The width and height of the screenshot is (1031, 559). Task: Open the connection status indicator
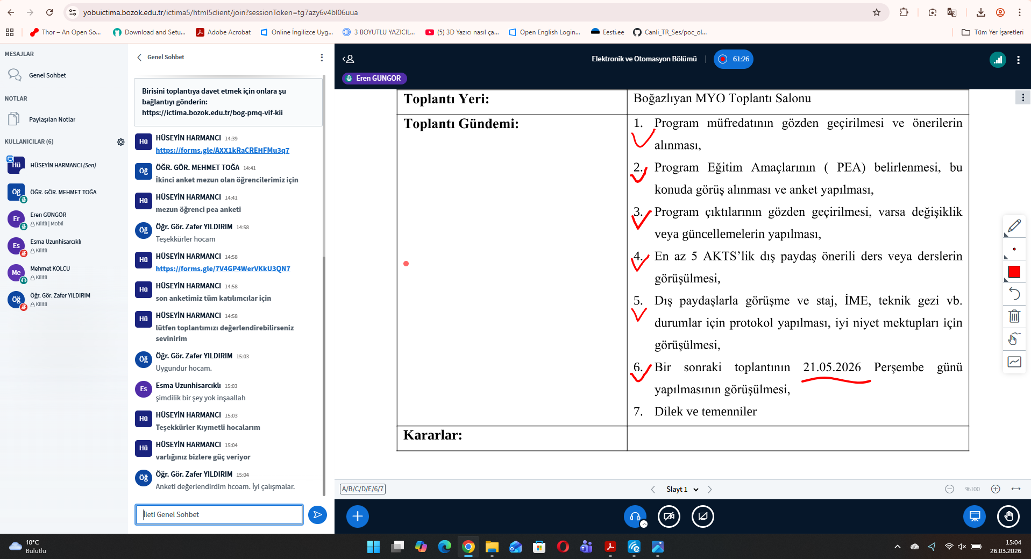[998, 60]
